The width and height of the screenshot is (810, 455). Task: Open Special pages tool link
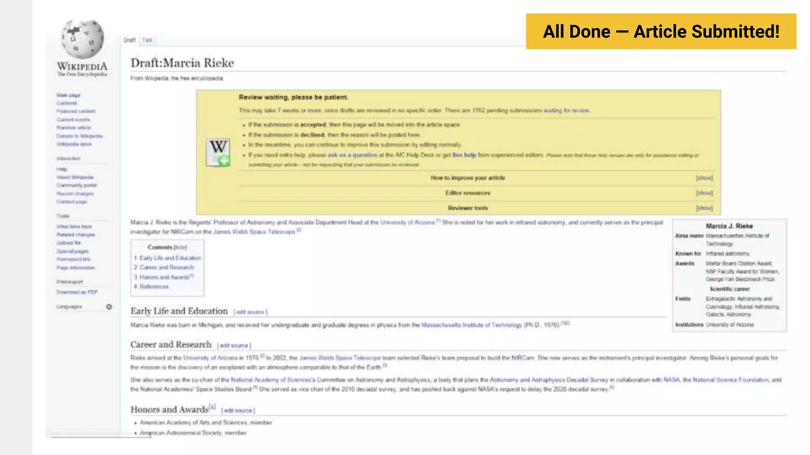[72, 251]
